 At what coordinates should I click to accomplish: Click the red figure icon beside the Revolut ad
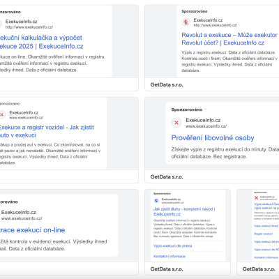click(x=186, y=22)
